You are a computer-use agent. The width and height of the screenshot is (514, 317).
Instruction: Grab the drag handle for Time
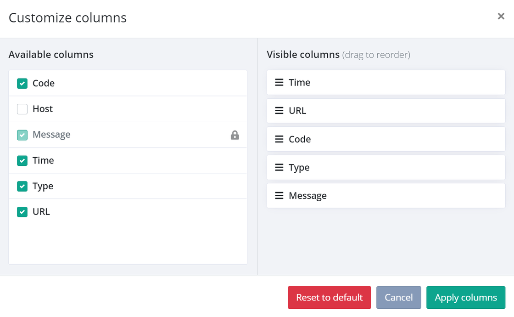pyautogui.click(x=279, y=82)
